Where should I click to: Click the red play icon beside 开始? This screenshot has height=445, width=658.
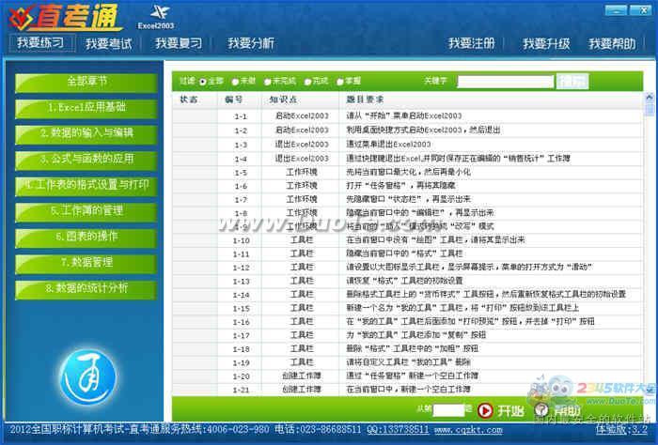[485, 410]
